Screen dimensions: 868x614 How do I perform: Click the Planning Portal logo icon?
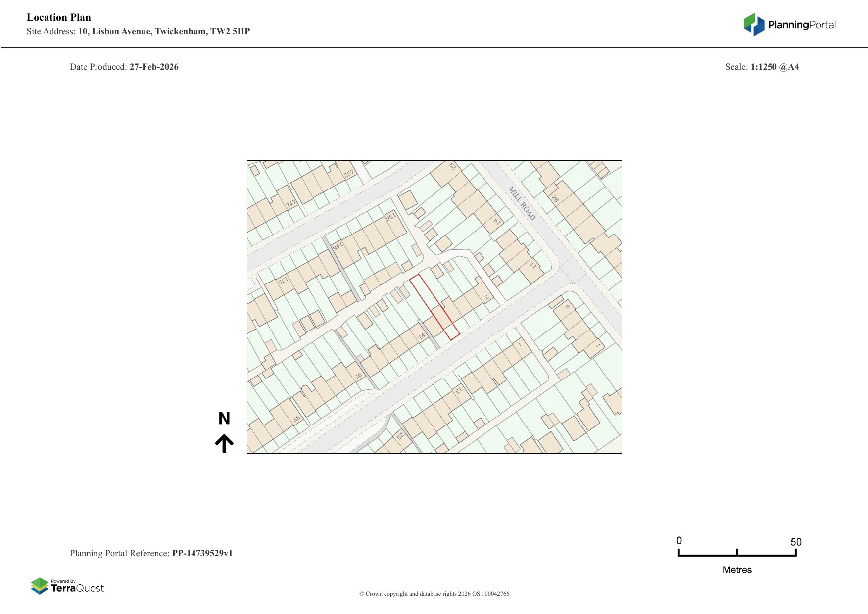[754, 24]
